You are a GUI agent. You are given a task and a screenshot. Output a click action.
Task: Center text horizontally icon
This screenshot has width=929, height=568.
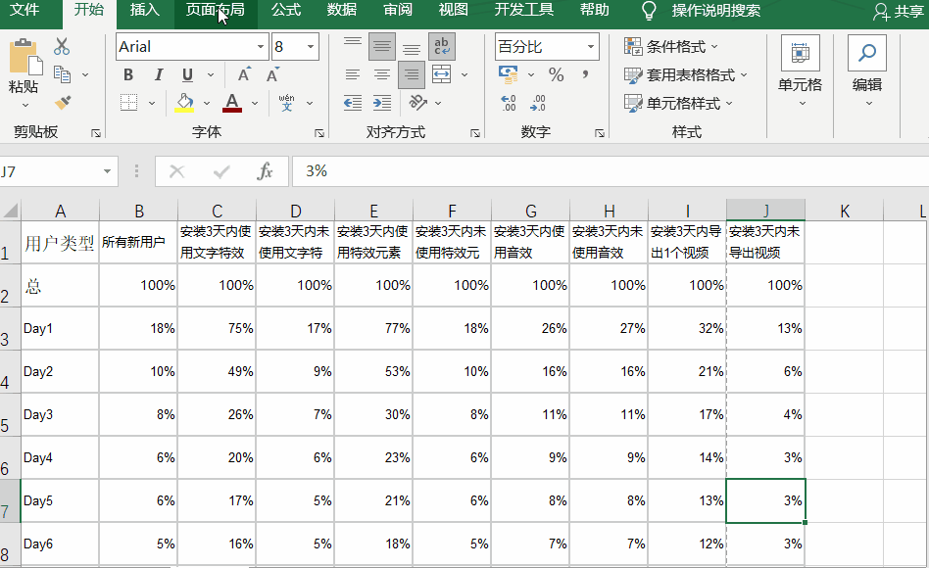pyautogui.click(x=382, y=74)
